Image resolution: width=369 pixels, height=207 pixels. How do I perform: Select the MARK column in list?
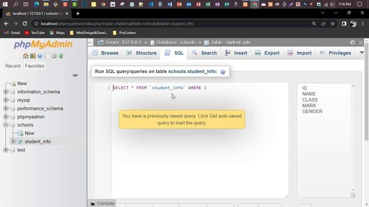click(309, 106)
